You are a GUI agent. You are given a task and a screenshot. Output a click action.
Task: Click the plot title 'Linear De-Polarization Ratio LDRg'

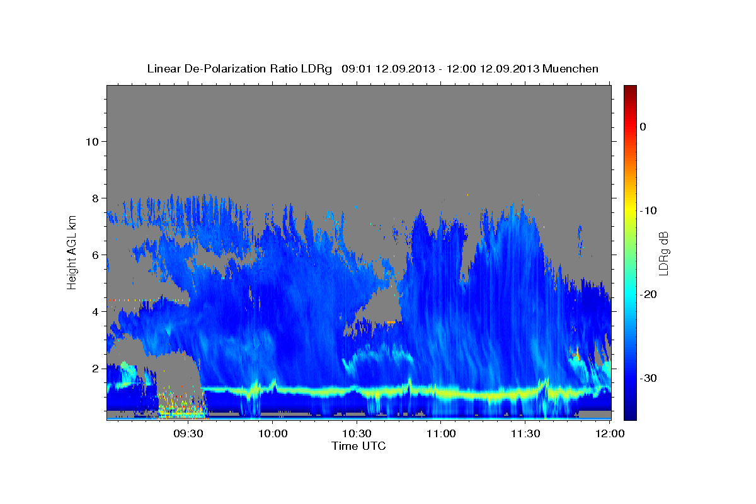(x=239, y=69)
